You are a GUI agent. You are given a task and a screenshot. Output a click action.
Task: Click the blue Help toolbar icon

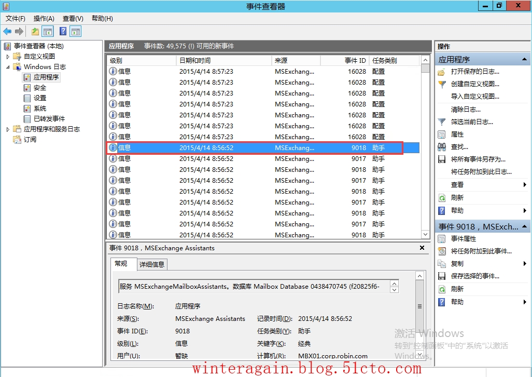click(63, 32)
